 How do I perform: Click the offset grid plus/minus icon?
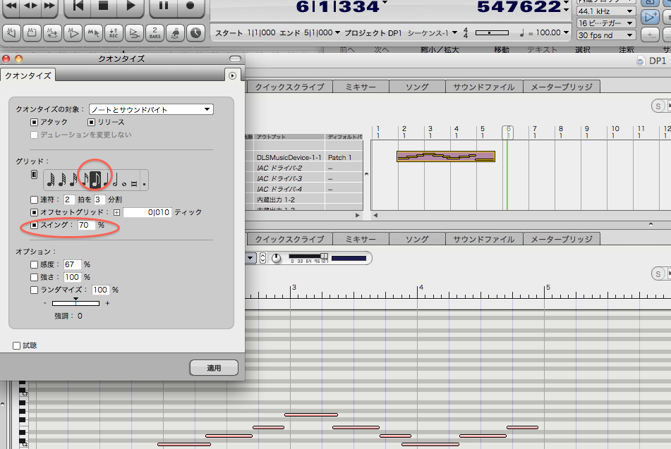point(116,212)
